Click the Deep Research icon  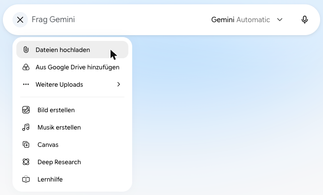[26, 162]
